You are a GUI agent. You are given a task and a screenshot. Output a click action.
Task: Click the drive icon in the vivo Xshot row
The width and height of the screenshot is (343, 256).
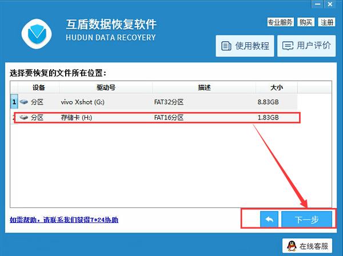pos(24,102)
